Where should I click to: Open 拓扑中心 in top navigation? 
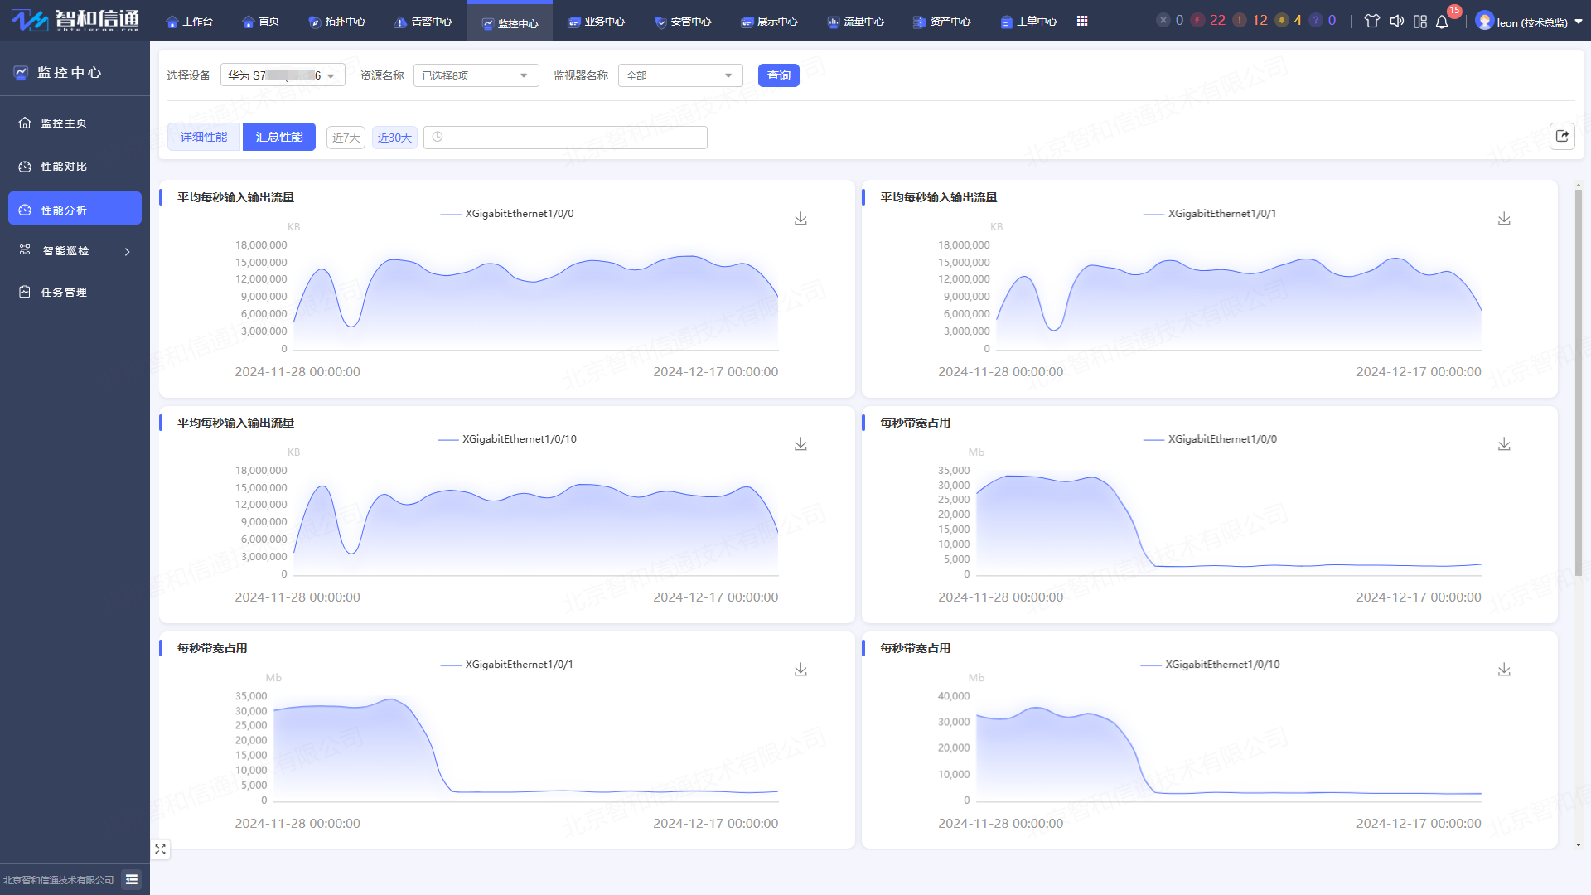coord(337,22)
